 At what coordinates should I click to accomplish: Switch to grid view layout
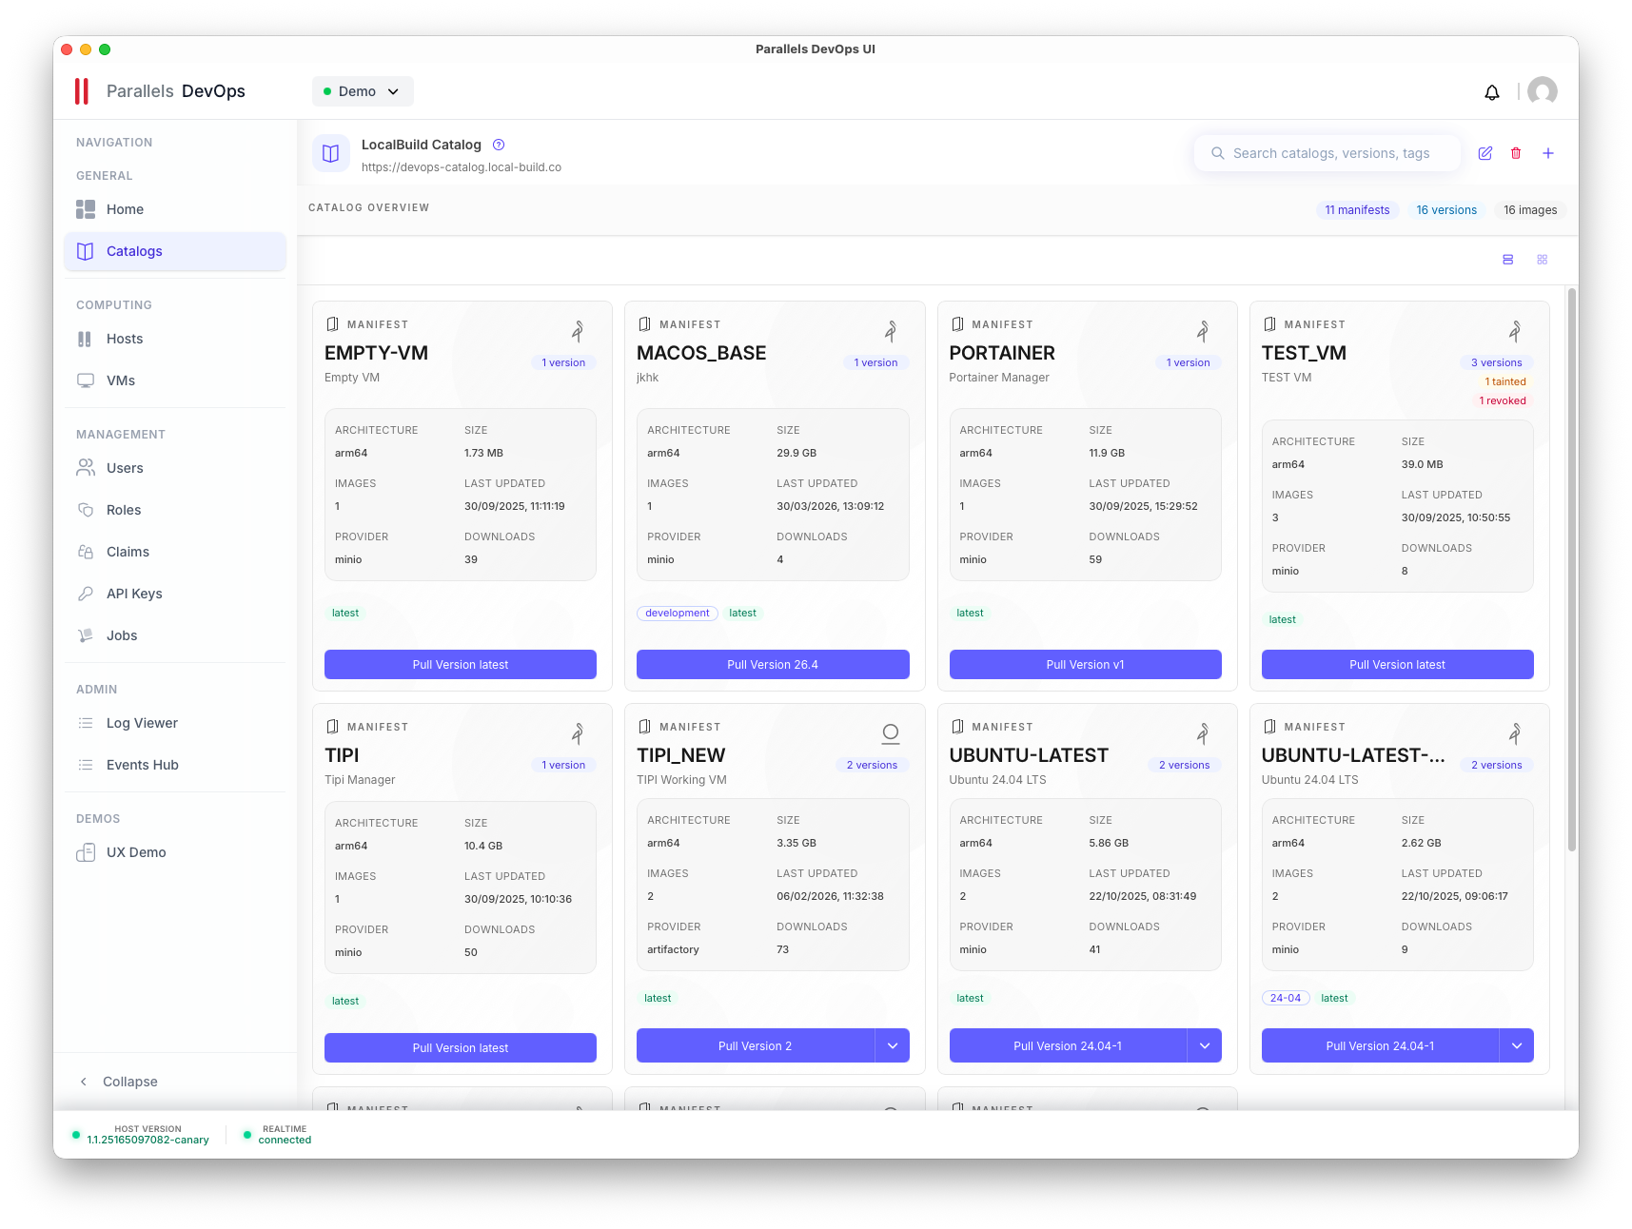(1543, 260)
